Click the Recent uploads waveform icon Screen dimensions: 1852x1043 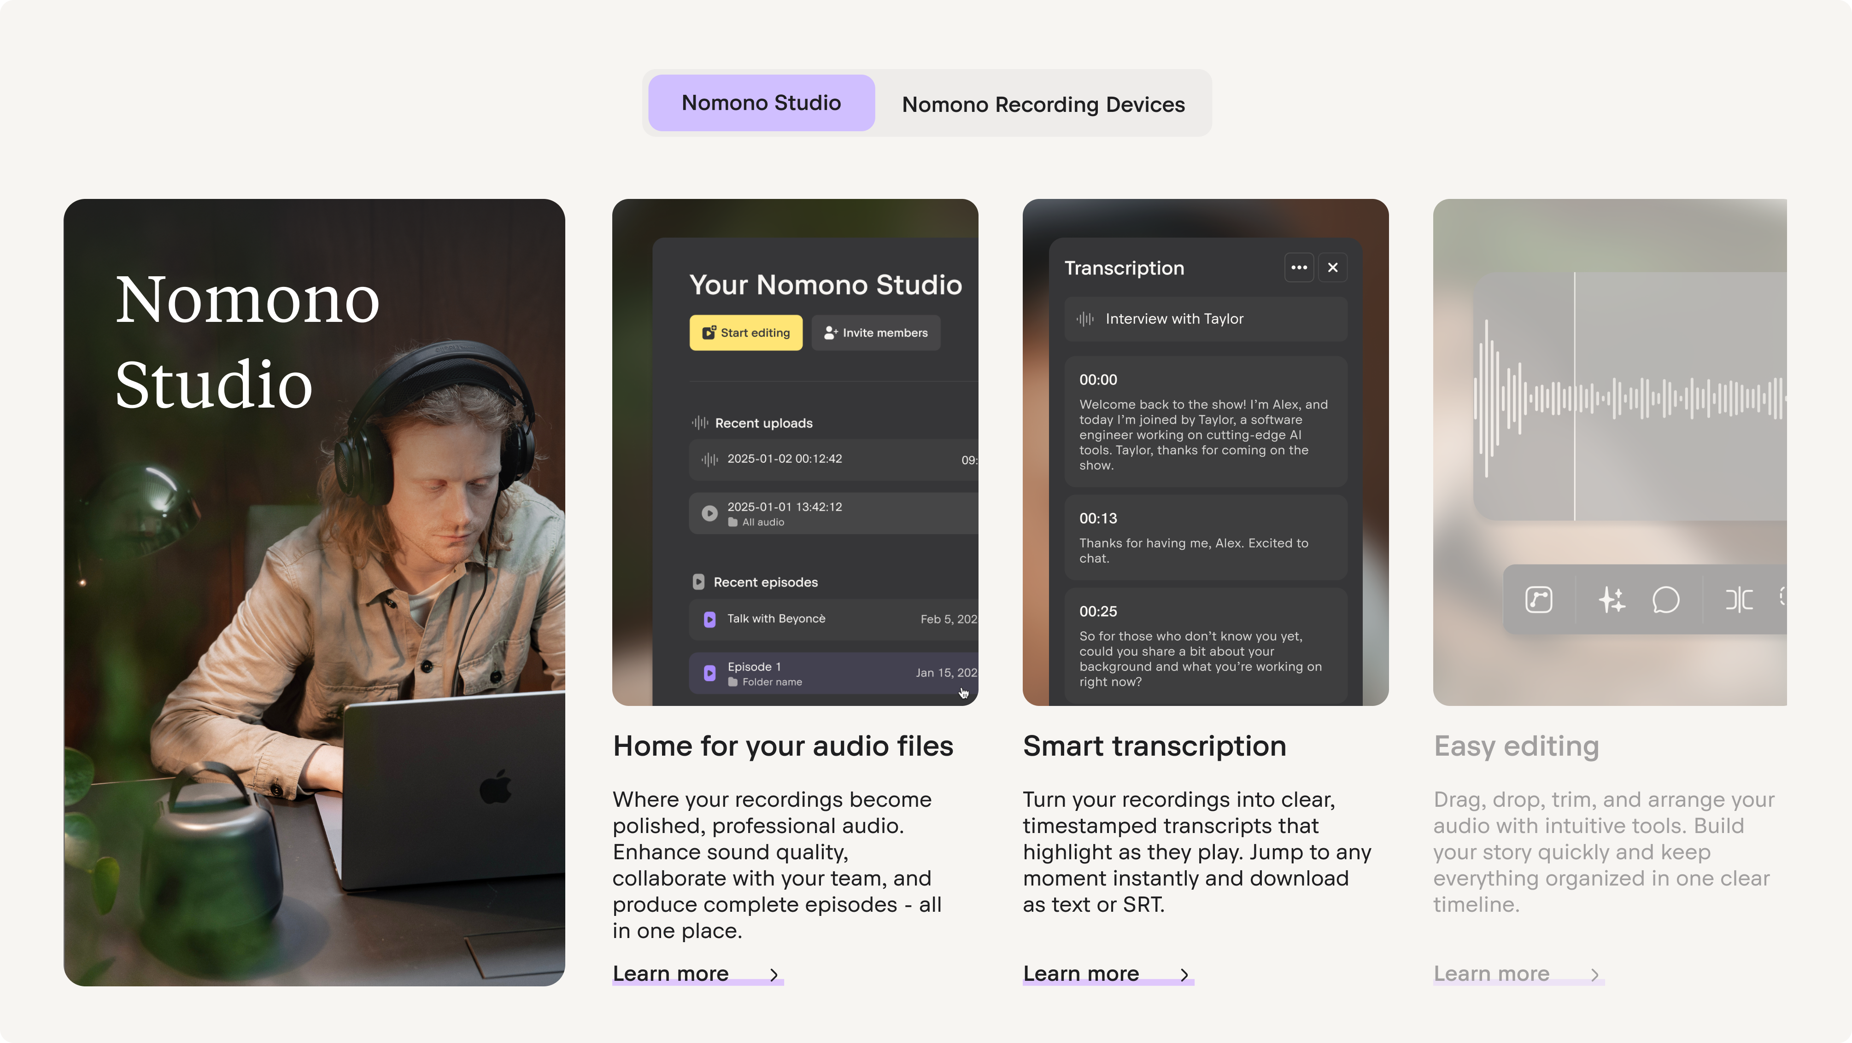(x=701, y=423)
